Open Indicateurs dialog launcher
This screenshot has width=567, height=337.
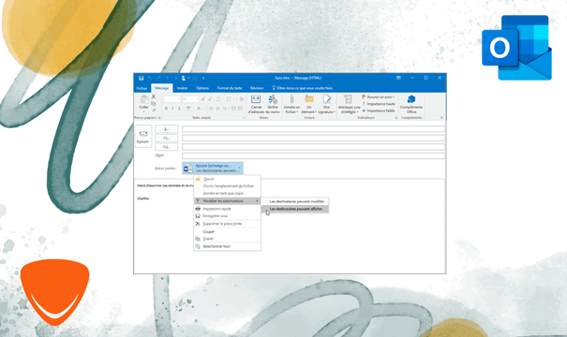395,118
